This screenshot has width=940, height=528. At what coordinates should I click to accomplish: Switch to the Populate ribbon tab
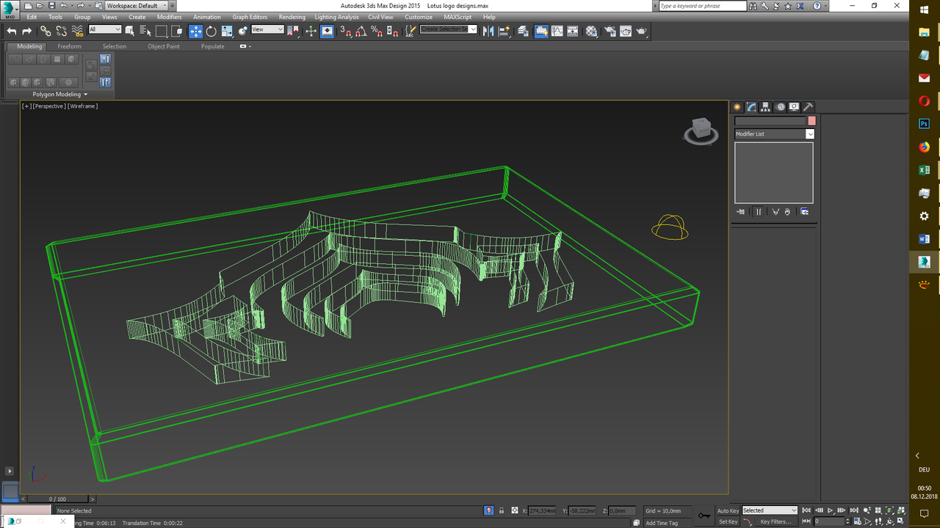coord(213,46)
